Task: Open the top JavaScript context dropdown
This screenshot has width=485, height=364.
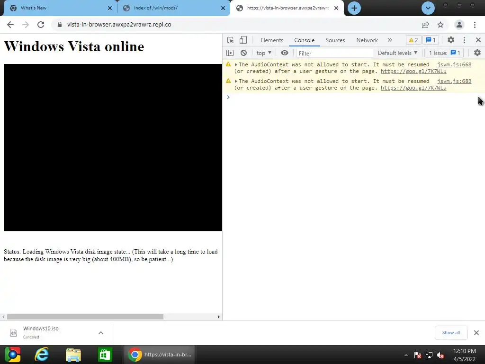Action: 264,53
